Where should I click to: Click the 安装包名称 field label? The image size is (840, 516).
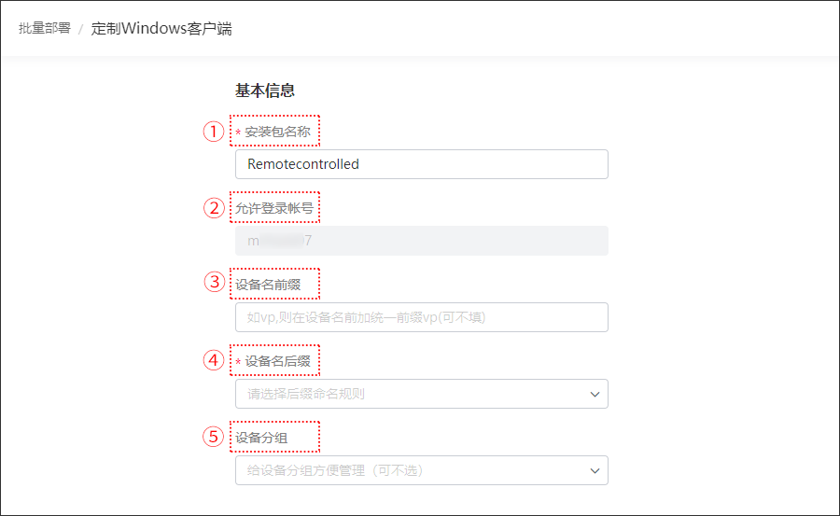277,132
